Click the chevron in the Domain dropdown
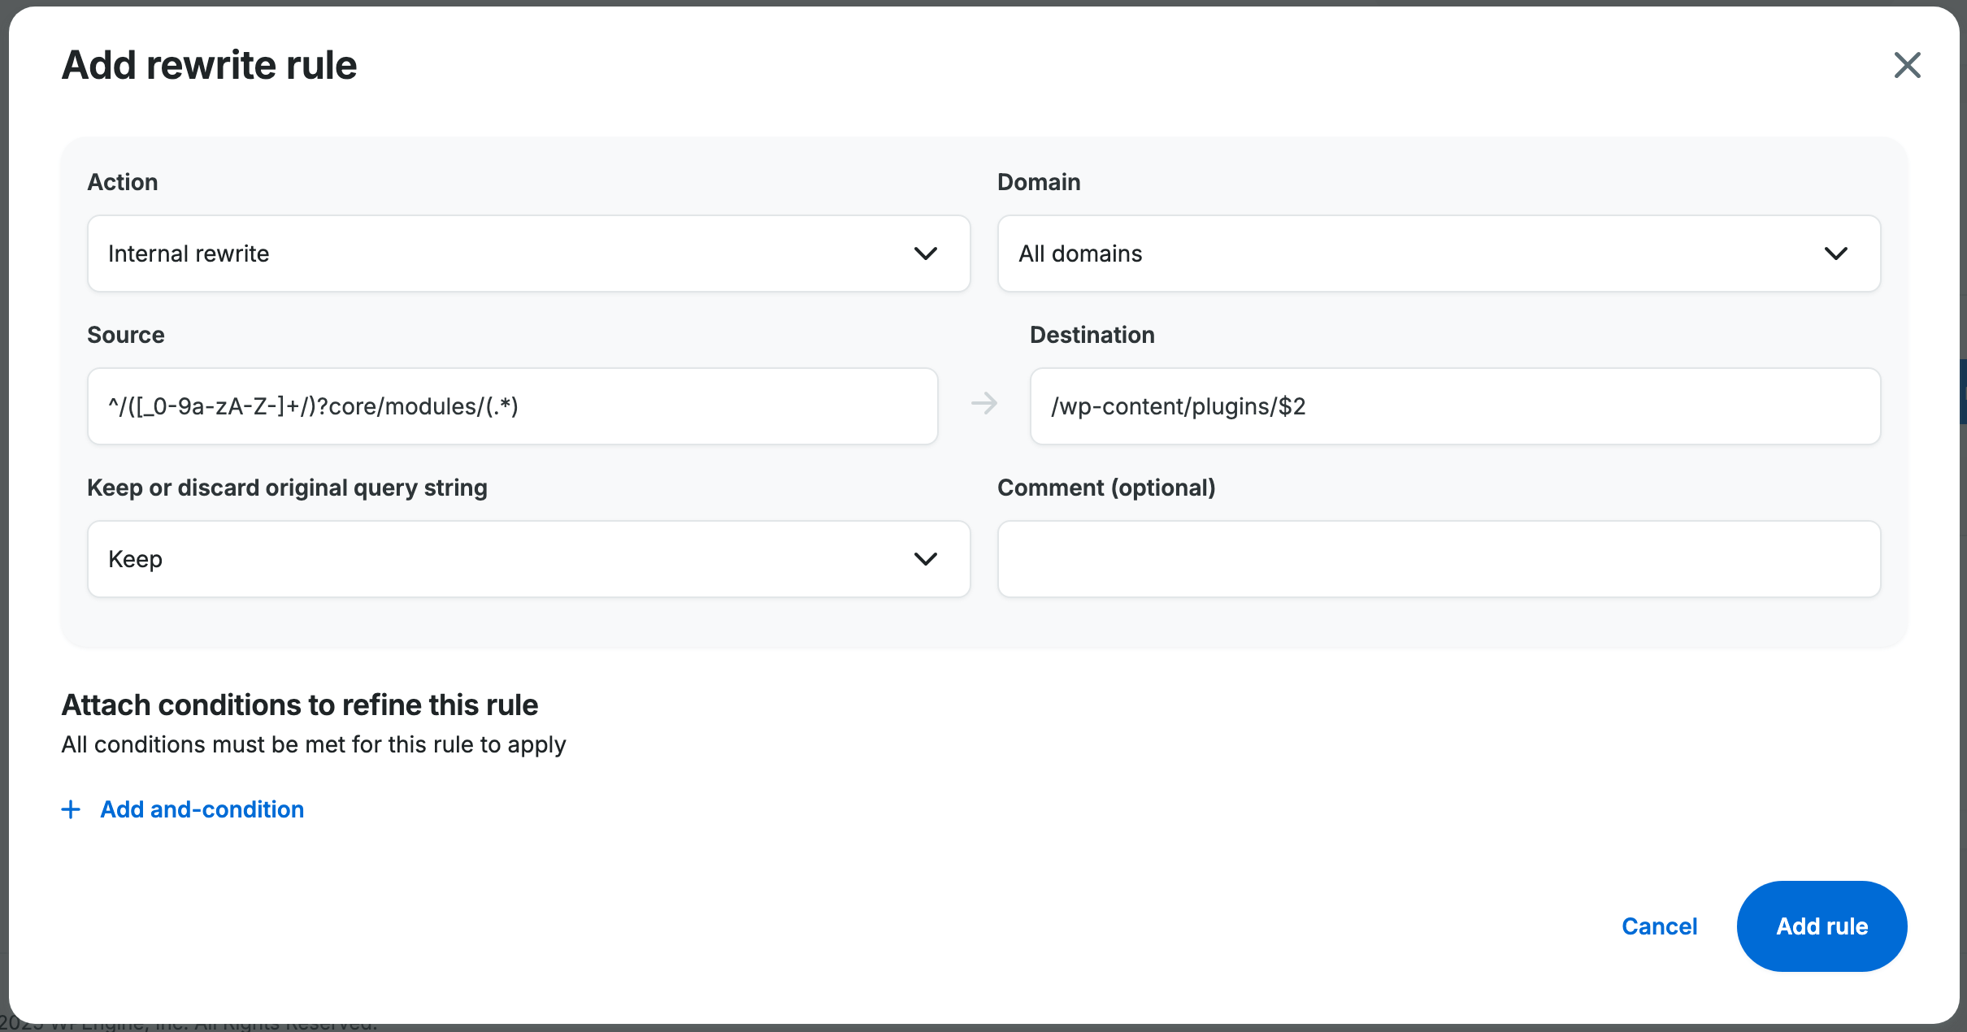This screenshot has height=1032, width=1967. [1835, 254]
